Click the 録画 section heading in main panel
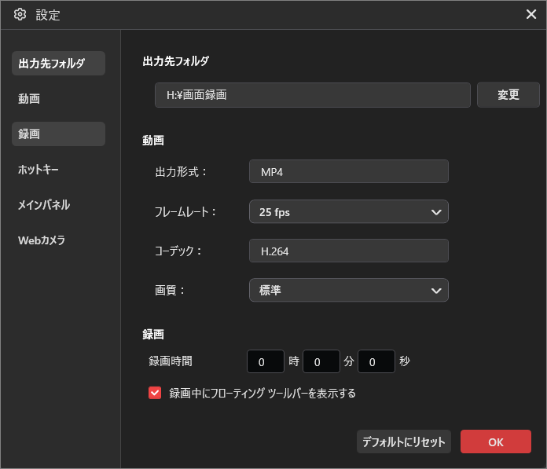Image resolution: width=547 pixels, height=469 pixels. [153, 335]
